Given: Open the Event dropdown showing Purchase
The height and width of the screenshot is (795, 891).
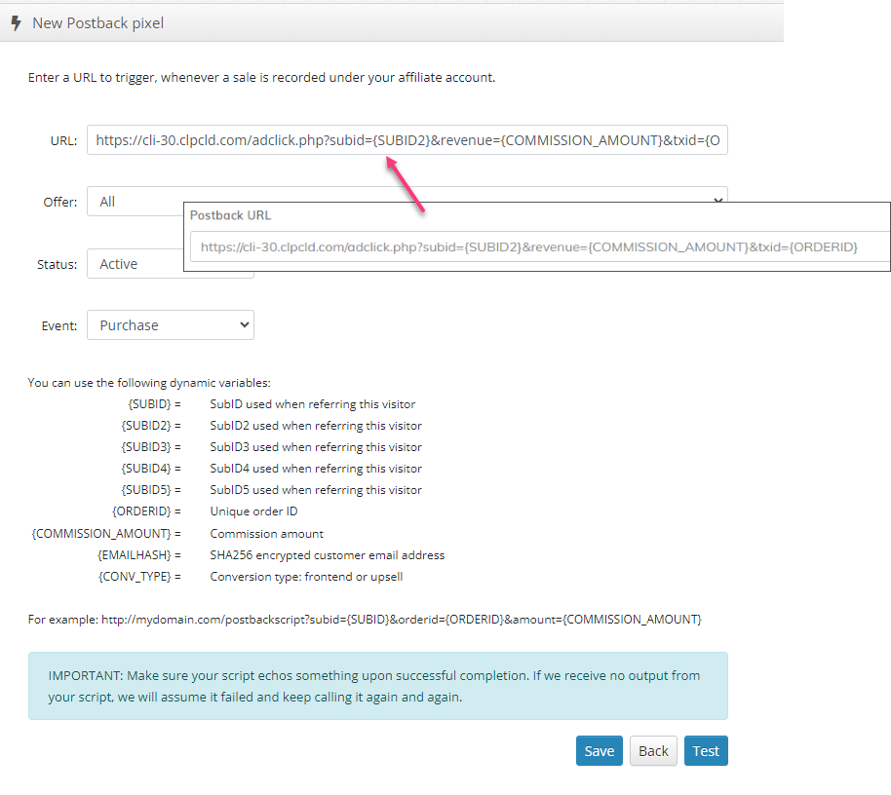Looking at the screenshot, I should tap(171, 325).
